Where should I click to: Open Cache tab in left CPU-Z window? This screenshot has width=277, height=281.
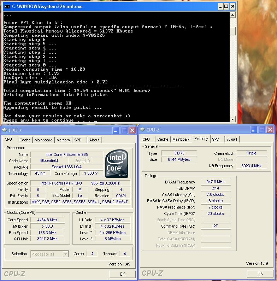25,140
